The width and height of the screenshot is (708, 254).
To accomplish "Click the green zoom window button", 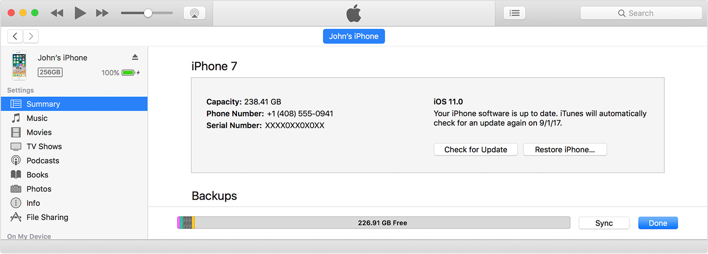I will 34,13.
